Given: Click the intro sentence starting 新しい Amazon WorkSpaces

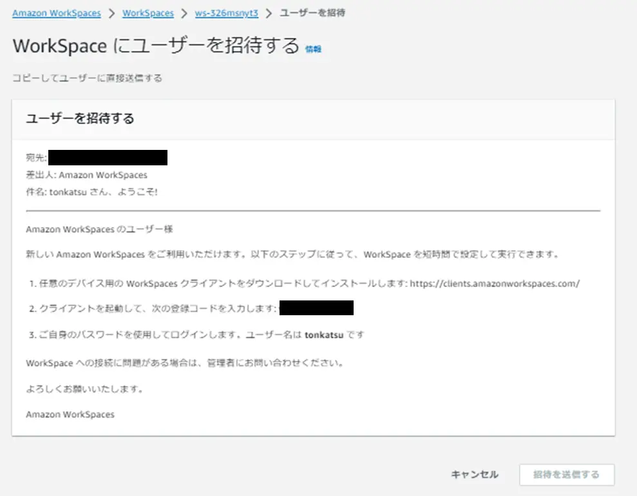Looking at the screenshot, I should [293, 255].
